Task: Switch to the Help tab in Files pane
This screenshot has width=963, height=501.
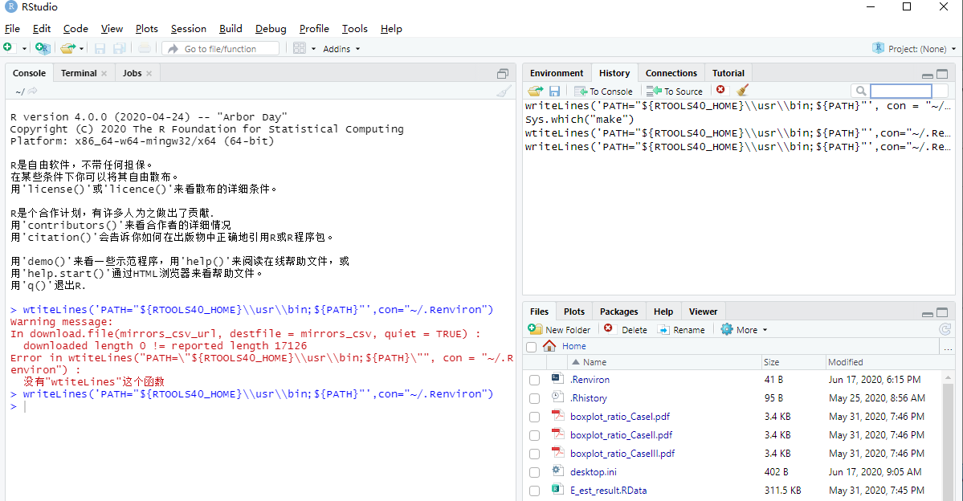Action: 663,312
